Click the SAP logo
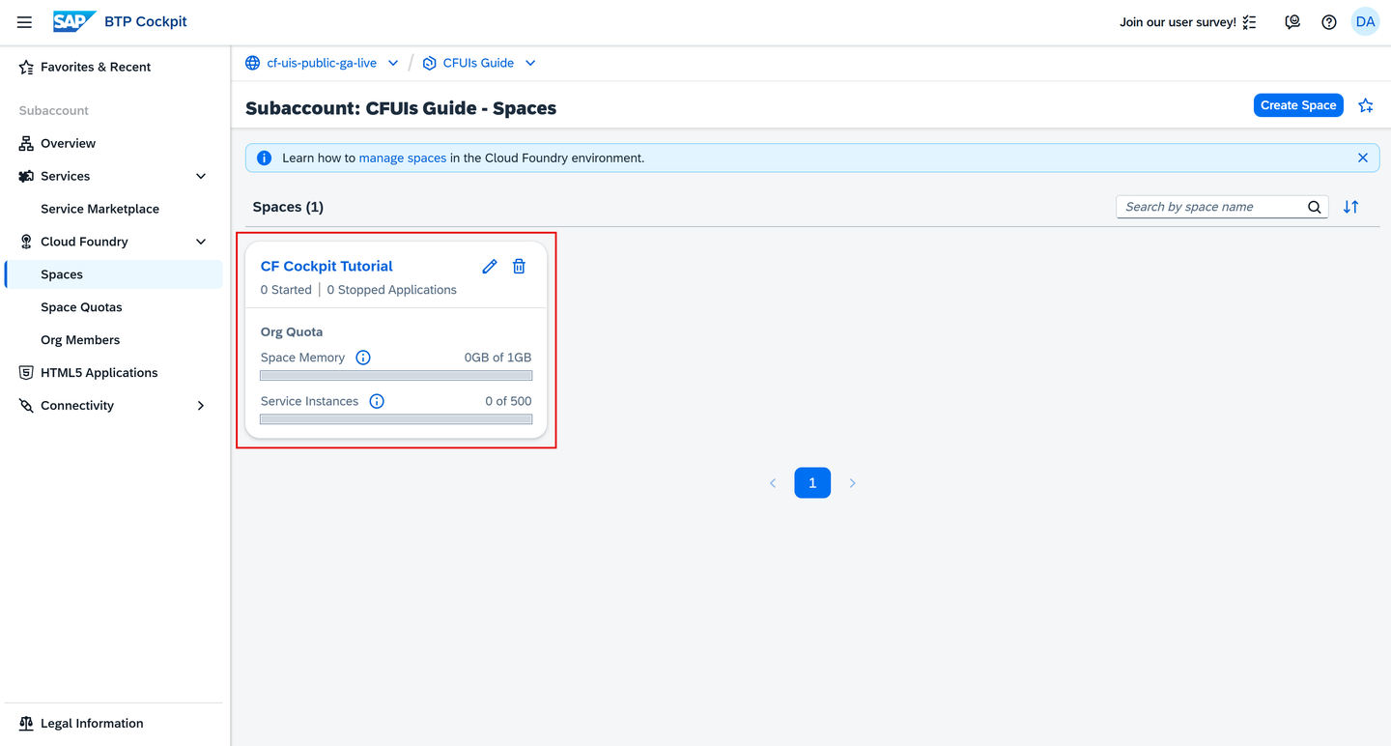 (x=74, y=21)
